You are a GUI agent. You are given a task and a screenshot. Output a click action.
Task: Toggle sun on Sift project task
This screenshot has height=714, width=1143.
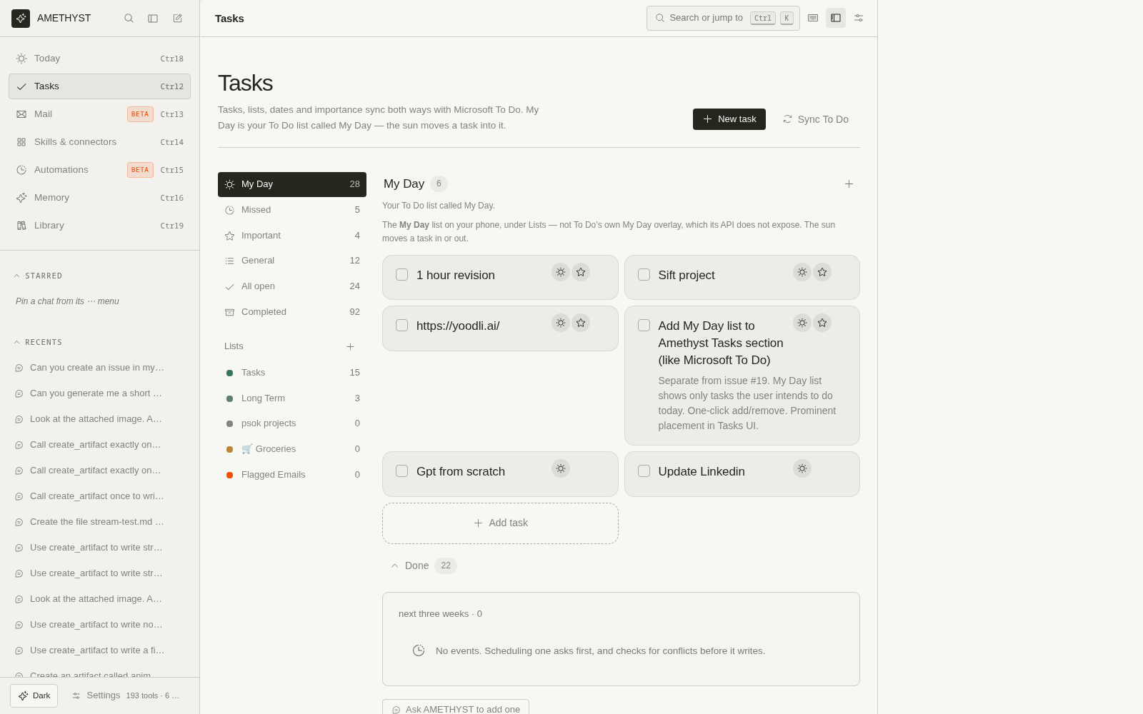(x=802, y=272)
